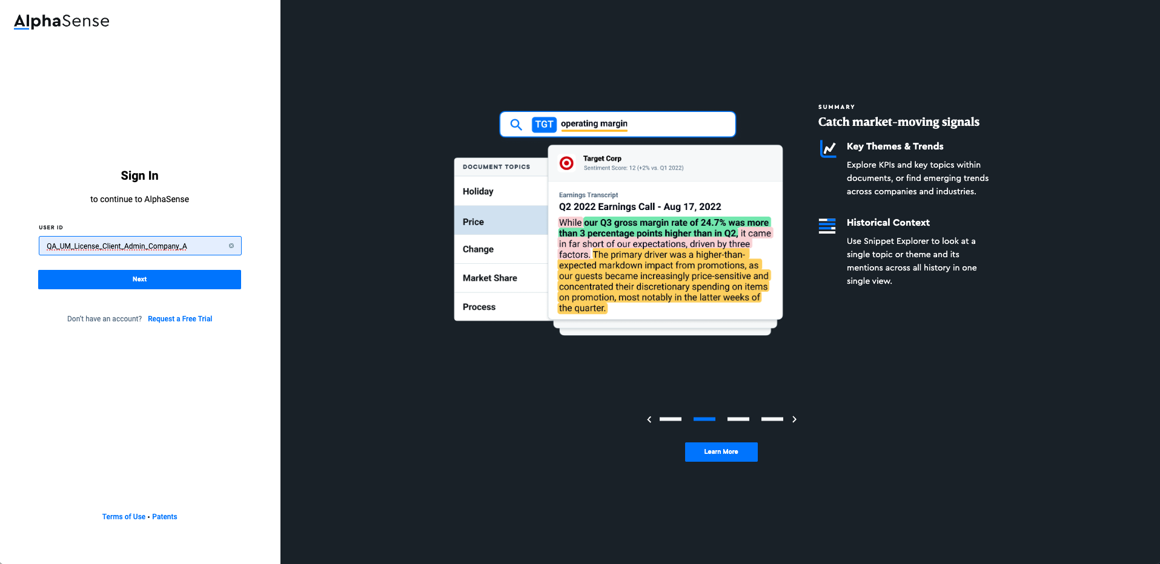The width and height of the screenshot is (1160, 564).
Task: Select the second carousel slide indicator
Action: pos(704,419)
